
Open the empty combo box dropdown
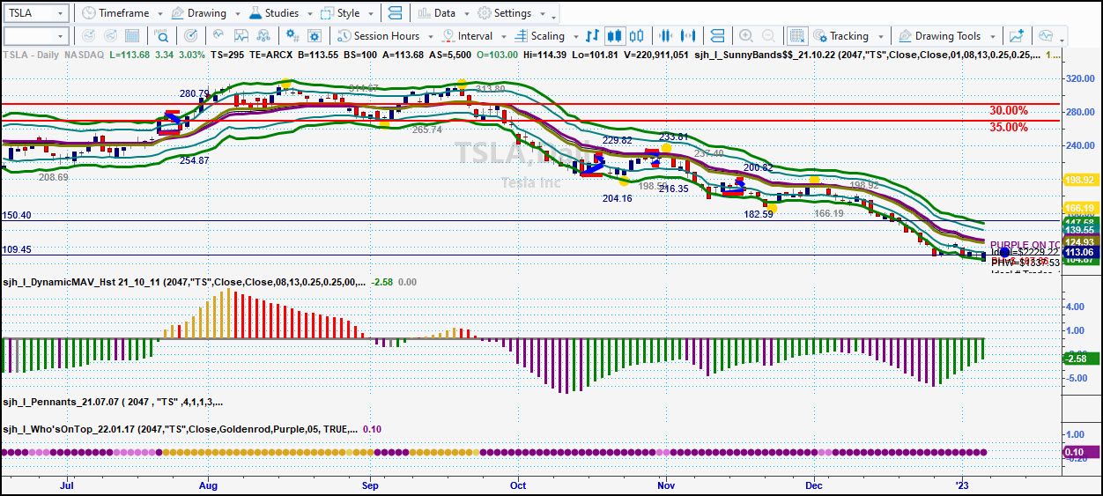coord(60,36)
